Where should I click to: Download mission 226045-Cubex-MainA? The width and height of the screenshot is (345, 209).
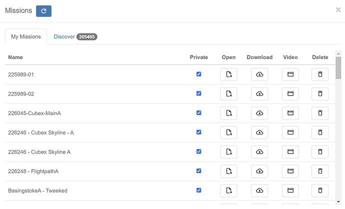coord(259,113)
